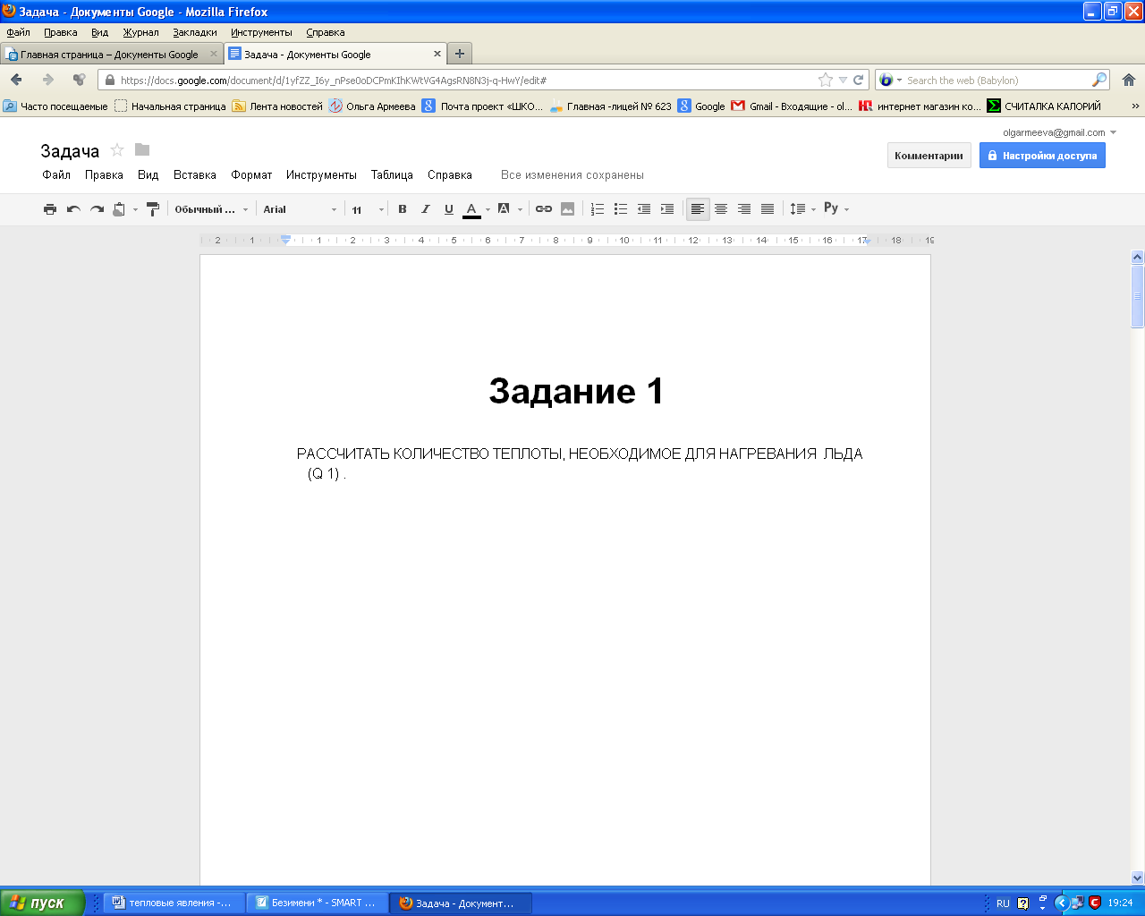Go to Firefox home page

coord(1129,80)
